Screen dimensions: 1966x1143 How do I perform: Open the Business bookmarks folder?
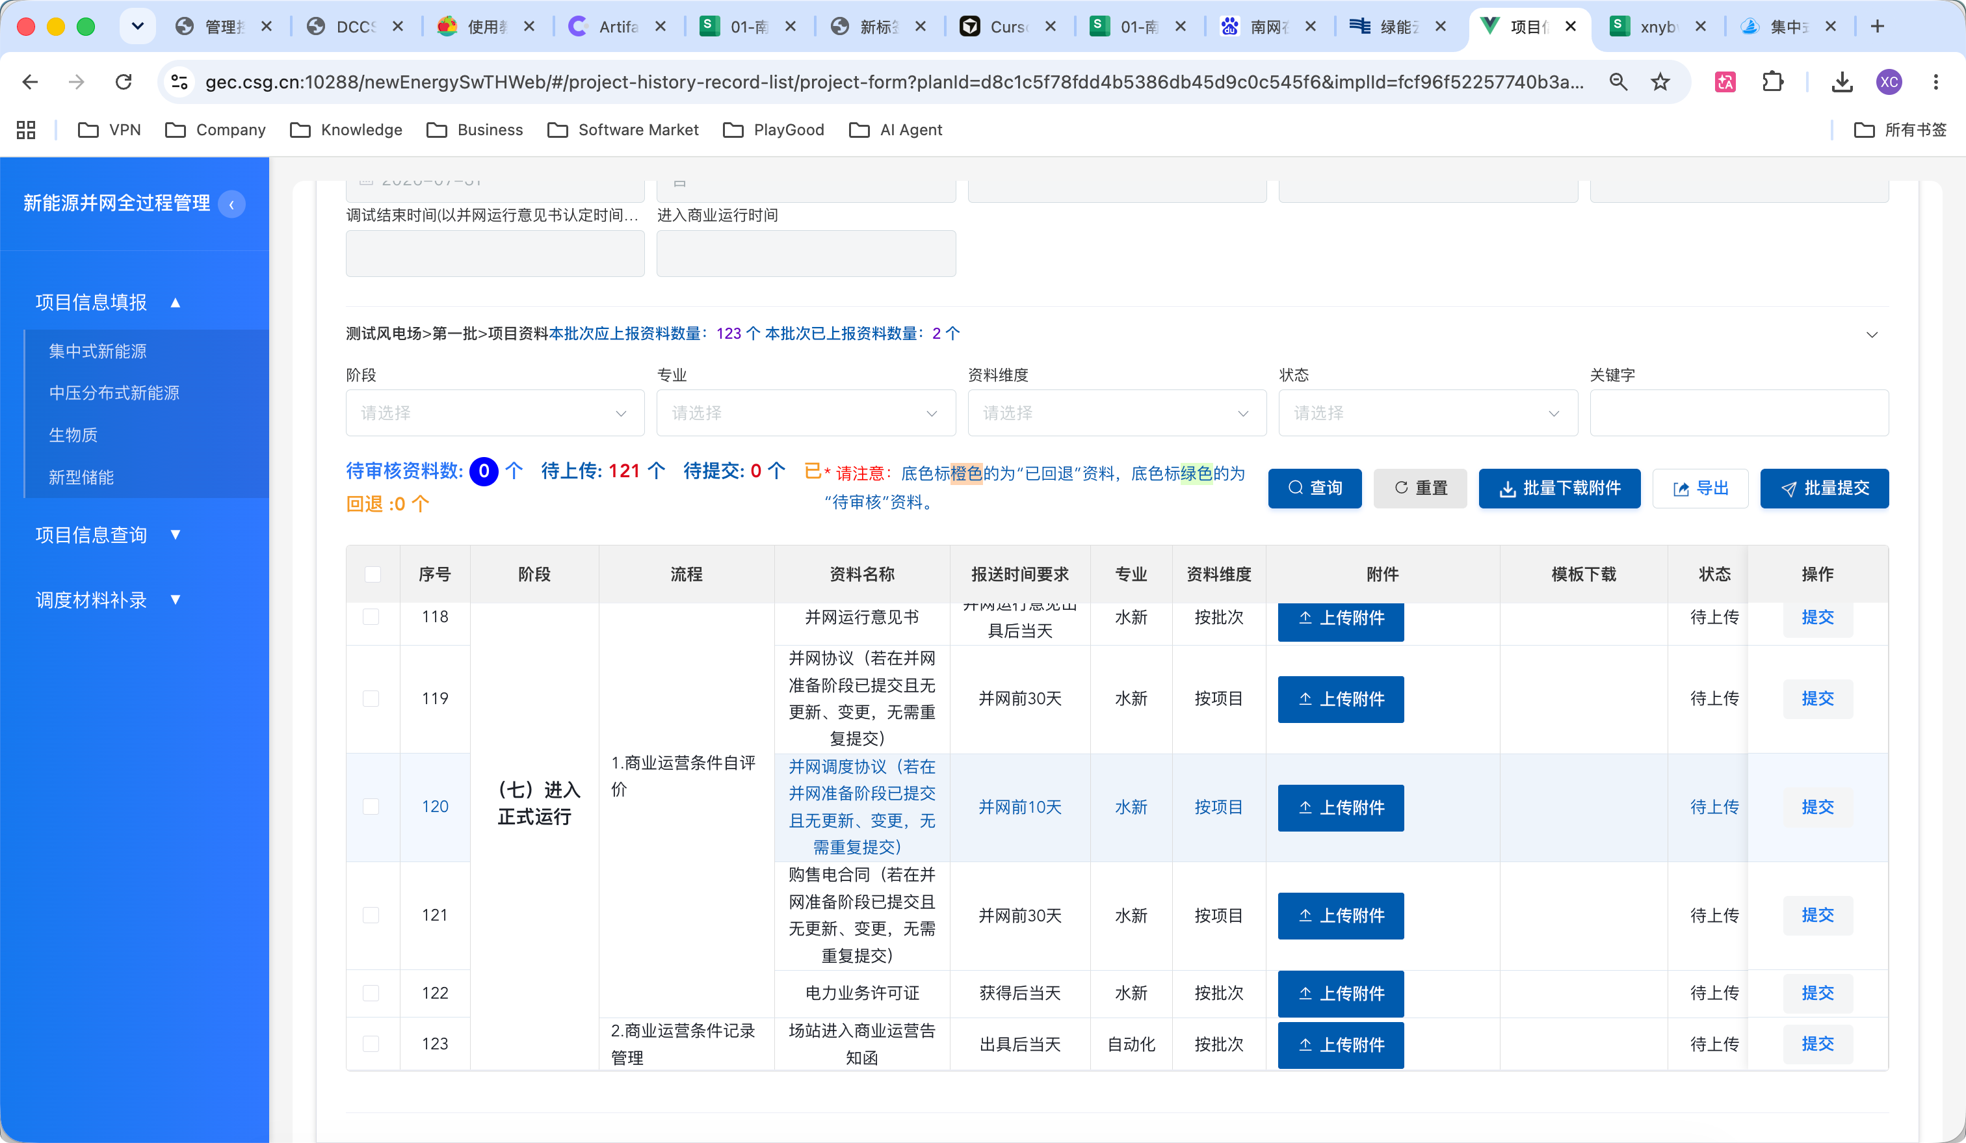475,129
